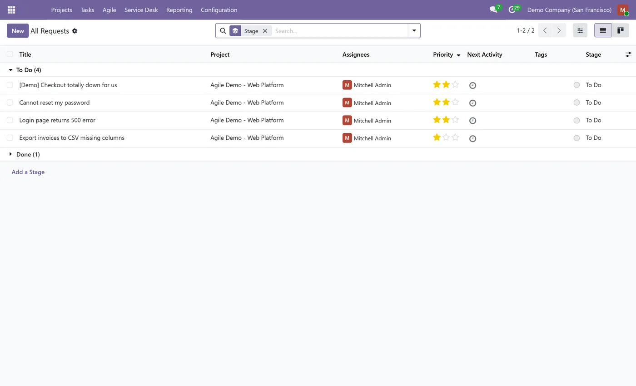Click Mitchell Admin avatar in Export invoices row

click(347, 138)
